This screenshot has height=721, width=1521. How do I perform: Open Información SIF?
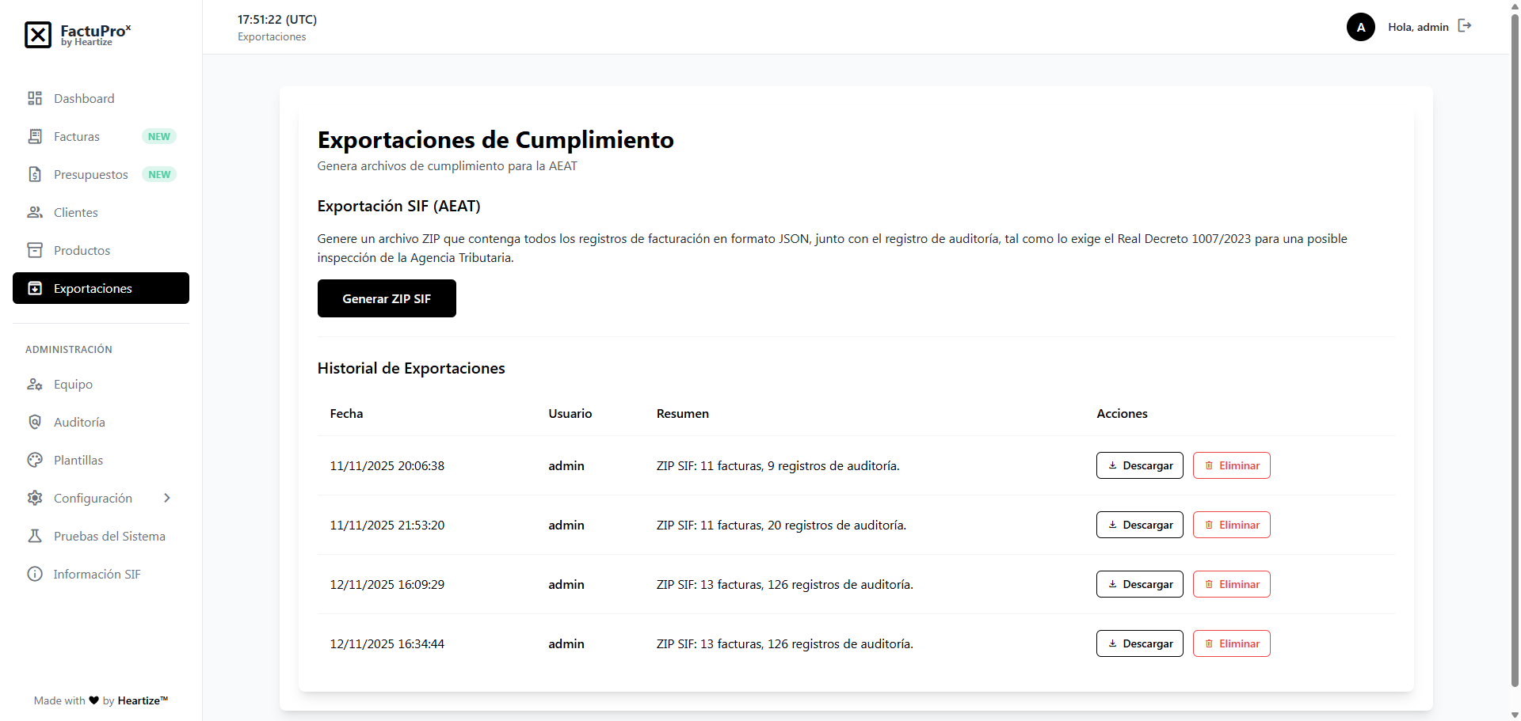[97, 574]
